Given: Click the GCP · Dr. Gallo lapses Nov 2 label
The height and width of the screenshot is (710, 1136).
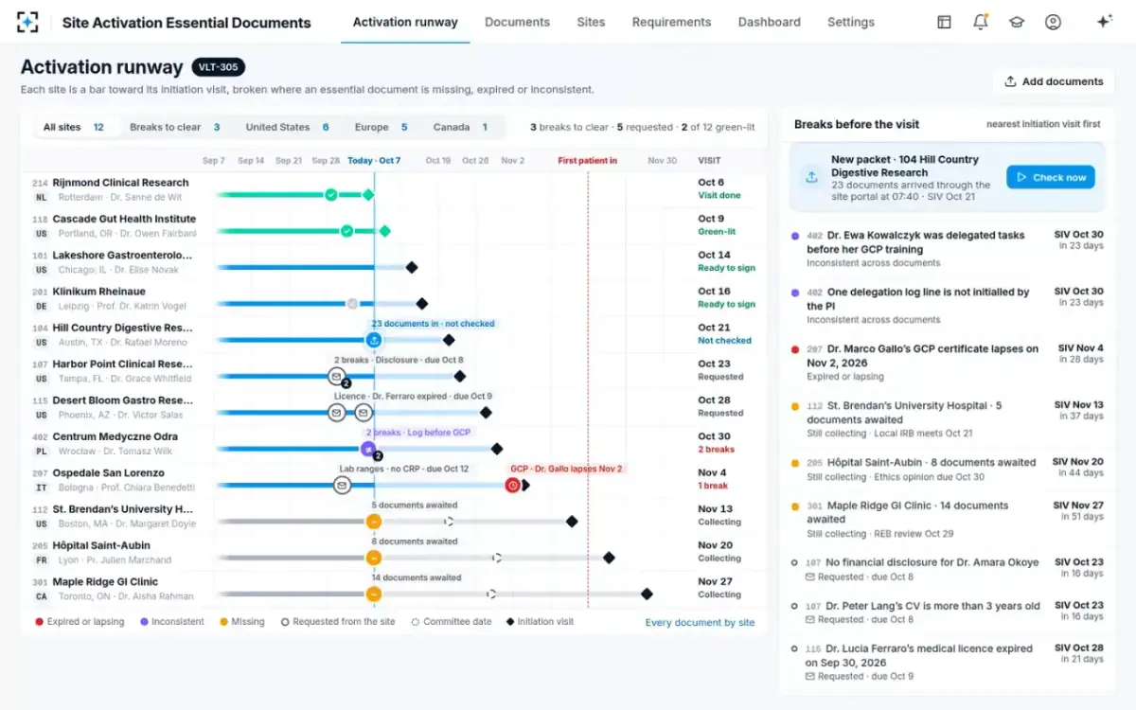Looking at the screenshot, I should [566, 469].
